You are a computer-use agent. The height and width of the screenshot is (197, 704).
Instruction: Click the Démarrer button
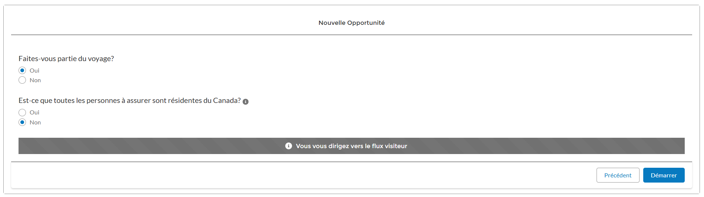[664, 175]
